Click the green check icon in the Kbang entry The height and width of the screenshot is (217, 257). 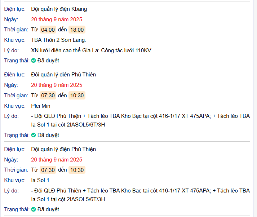click(34, 61)
